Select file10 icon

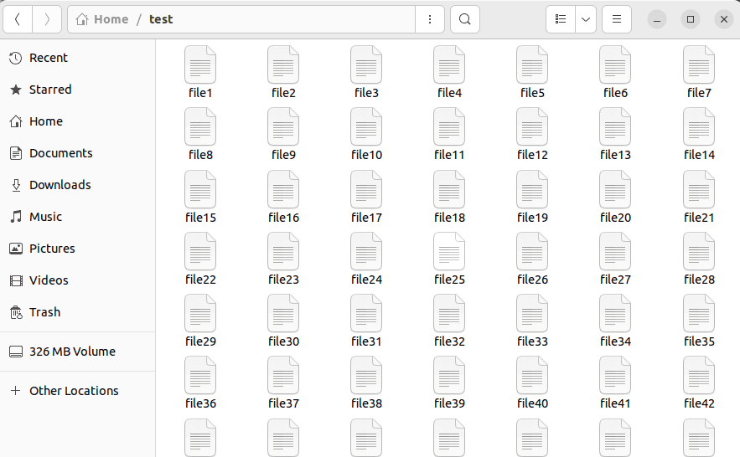366,126
